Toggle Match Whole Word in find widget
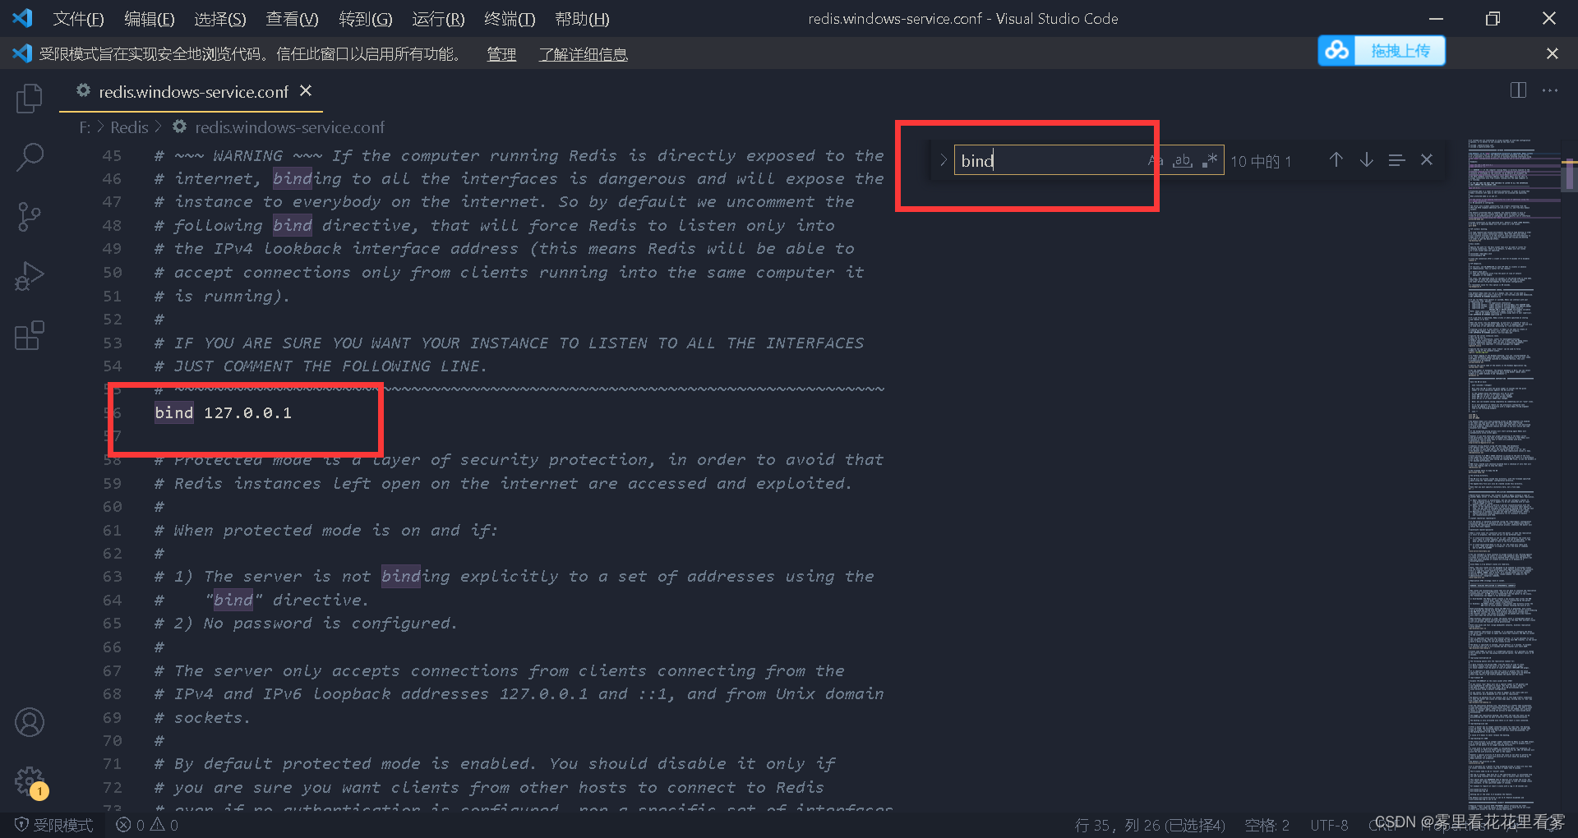The height and width of the screenshot is (838, 1578). (1182, 160)
